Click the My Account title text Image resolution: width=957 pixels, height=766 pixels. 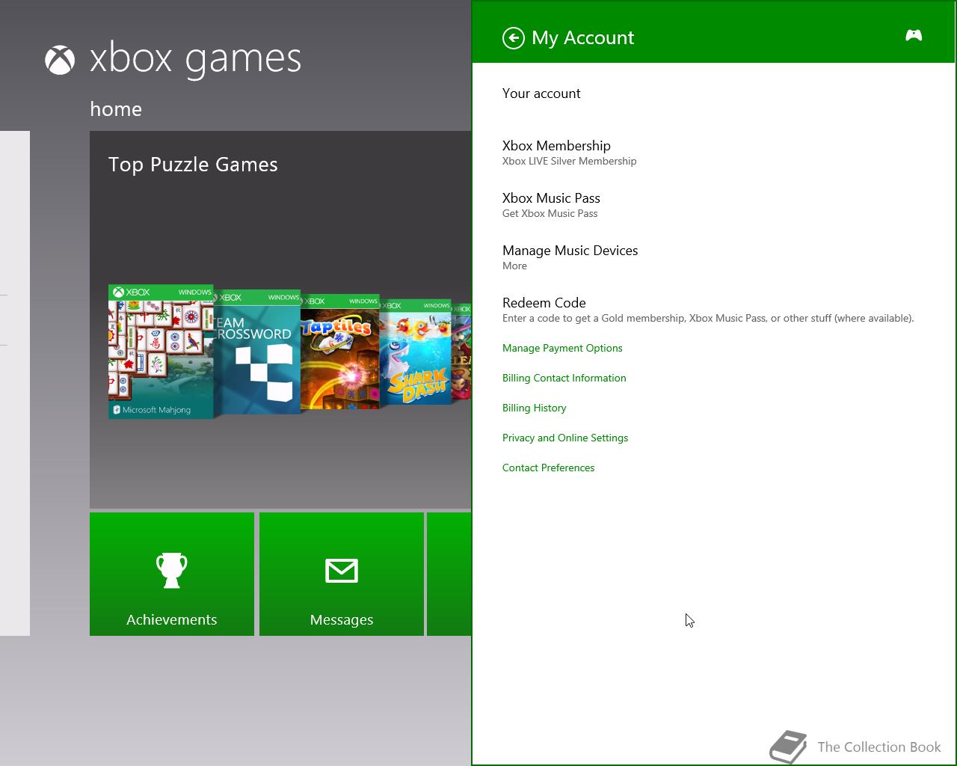[x=583, y=38]
